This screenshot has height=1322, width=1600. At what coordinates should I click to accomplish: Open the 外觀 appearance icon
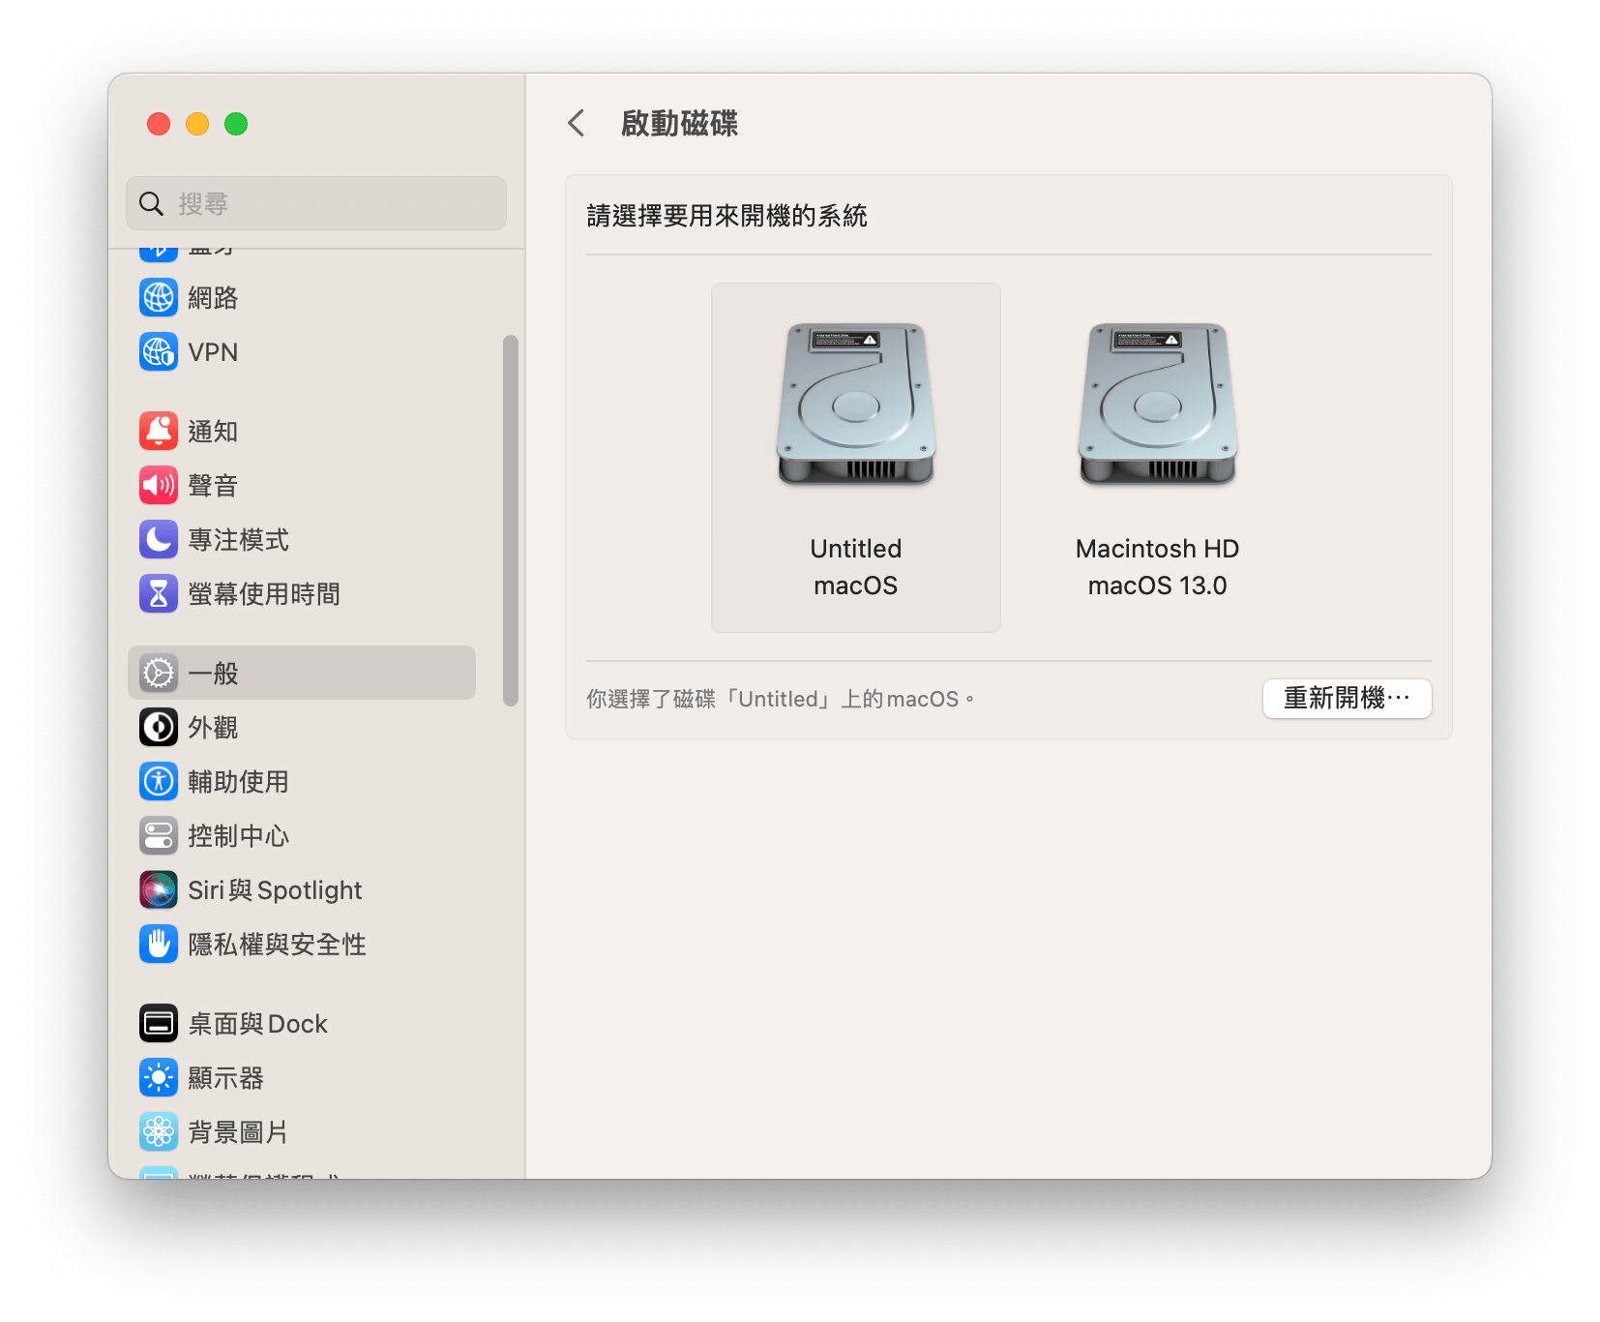(x=159, y=728)
